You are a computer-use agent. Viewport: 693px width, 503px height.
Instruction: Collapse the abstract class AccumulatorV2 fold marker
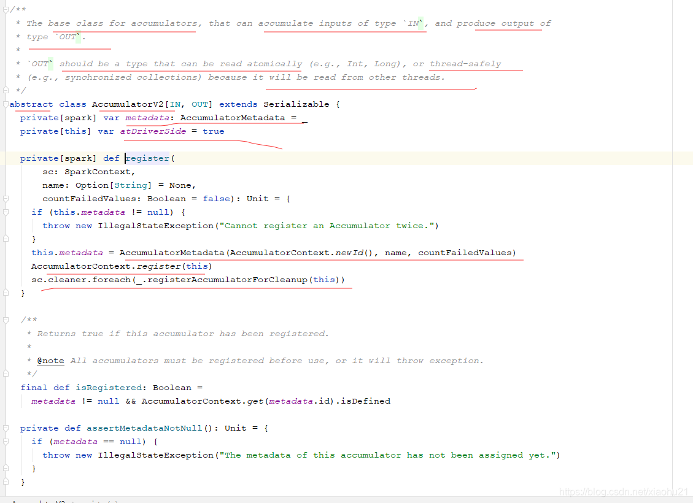pyautogui.click(x=6, y=104)
